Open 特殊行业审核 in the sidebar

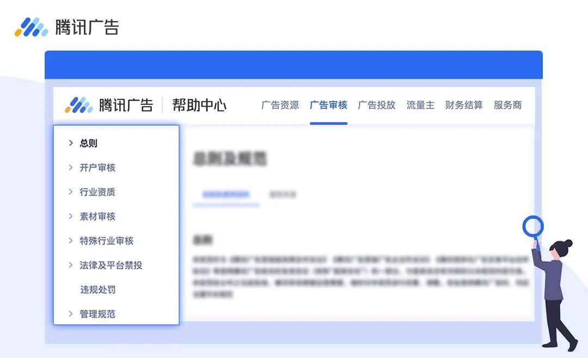click(x=107, y=240)
